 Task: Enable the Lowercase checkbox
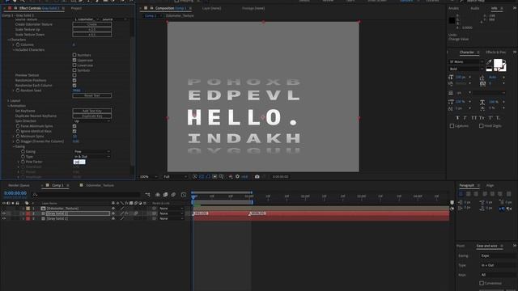click(74, 65)
